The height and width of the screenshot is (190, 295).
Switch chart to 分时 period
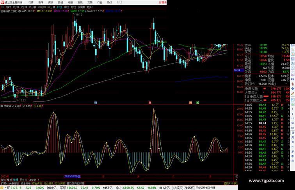tap(8, 7)
